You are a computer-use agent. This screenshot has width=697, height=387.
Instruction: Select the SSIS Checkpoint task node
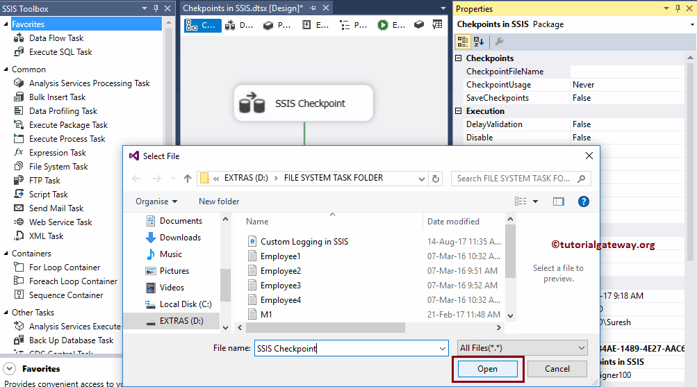click(304, 104)
